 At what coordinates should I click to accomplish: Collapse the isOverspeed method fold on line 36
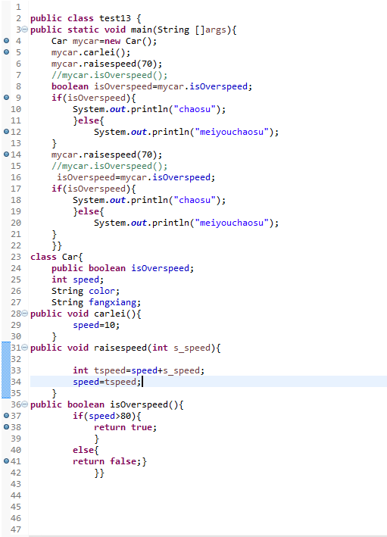(25, 404)
